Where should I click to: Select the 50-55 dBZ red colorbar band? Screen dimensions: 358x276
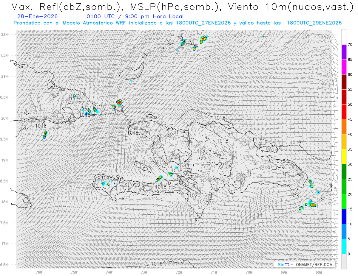(x=344, y=97)
